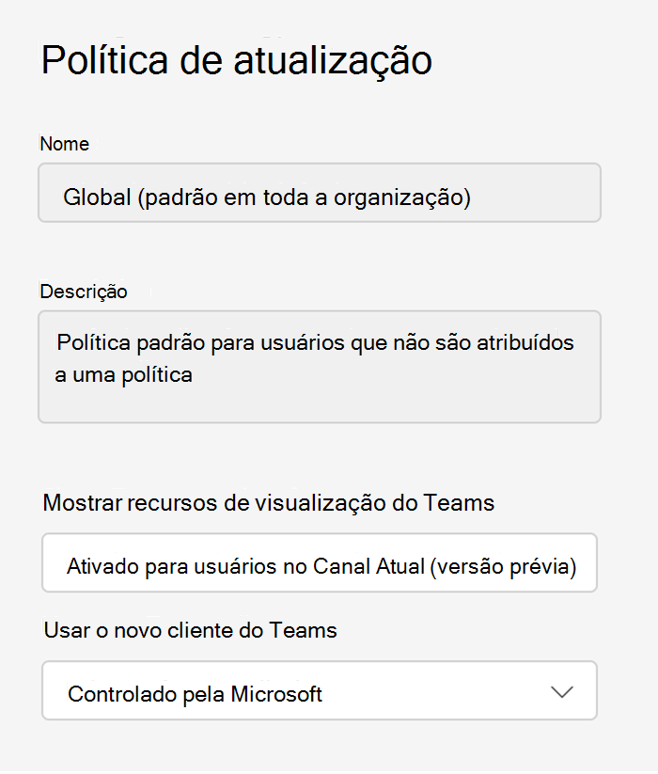Click the 'Descrição' field label
This screenshot has width=658, height=774.
pos(84,292)
